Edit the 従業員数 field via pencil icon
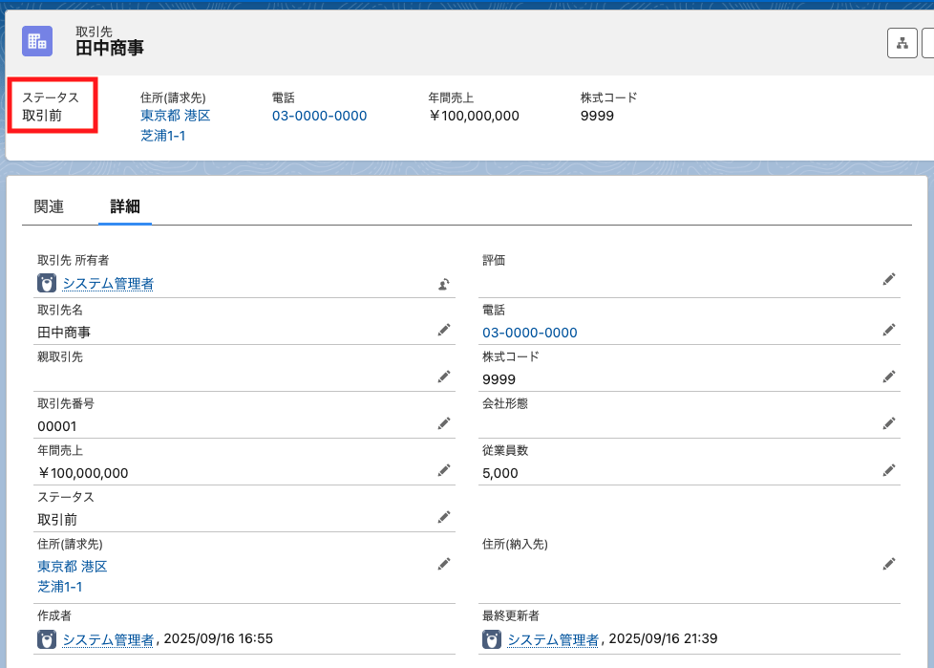Screen dimensions: 934x668 click(888, 470)
